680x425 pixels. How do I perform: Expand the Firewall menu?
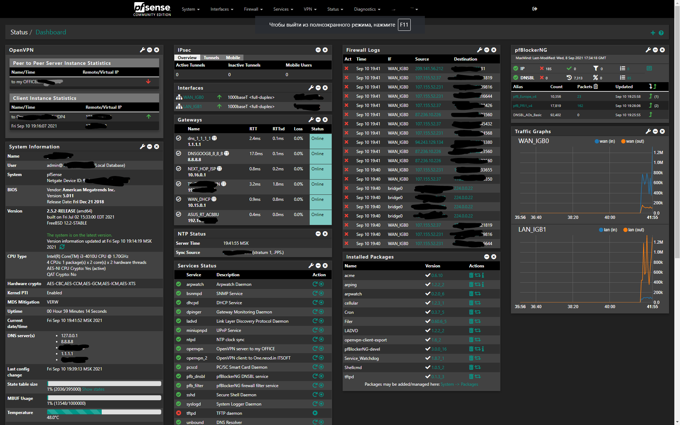[x=253, y=9]
